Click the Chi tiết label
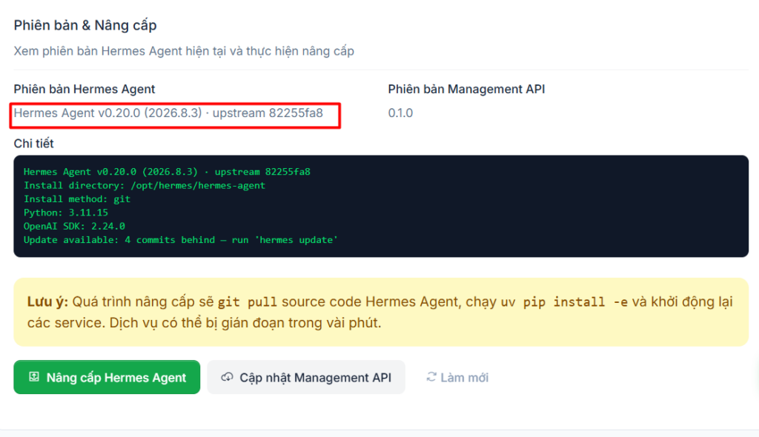 click(x=33, y=143)
